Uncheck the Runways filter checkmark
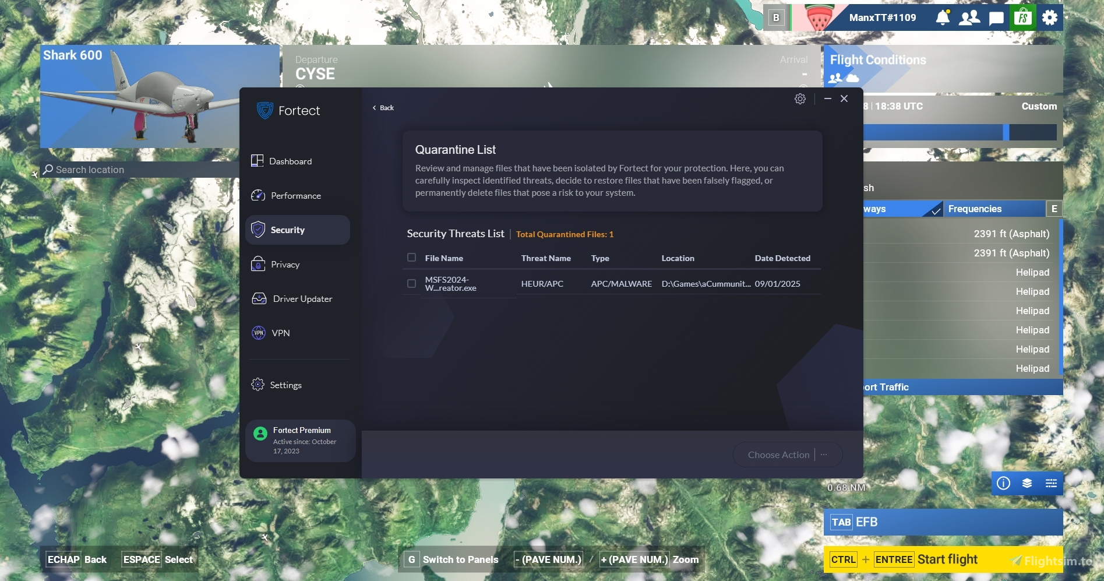 pos(936,209)
